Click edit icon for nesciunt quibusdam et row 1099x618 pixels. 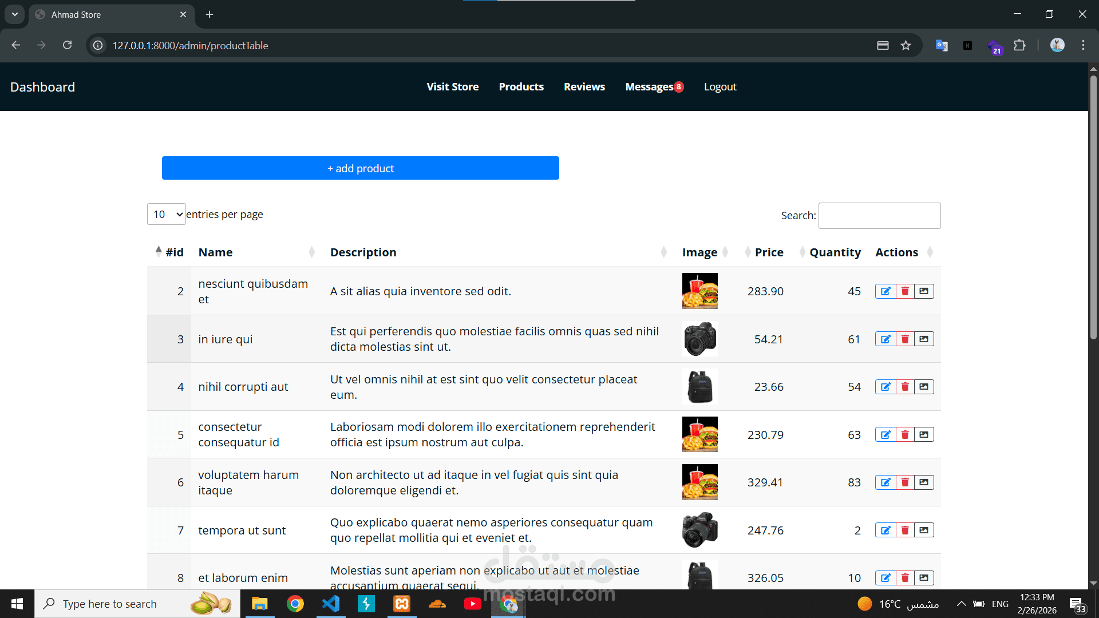coord(885,291)
